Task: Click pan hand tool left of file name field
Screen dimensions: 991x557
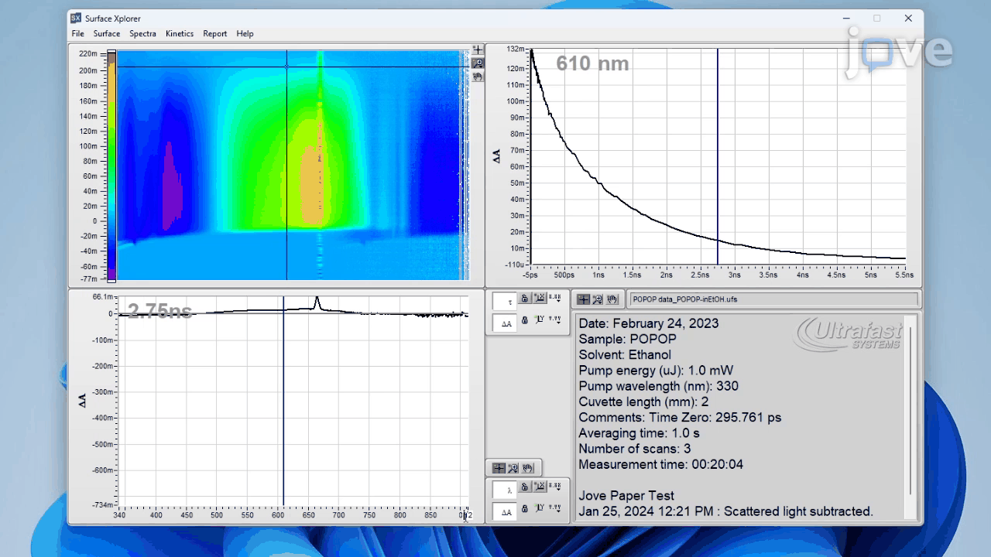Action: 612,299
